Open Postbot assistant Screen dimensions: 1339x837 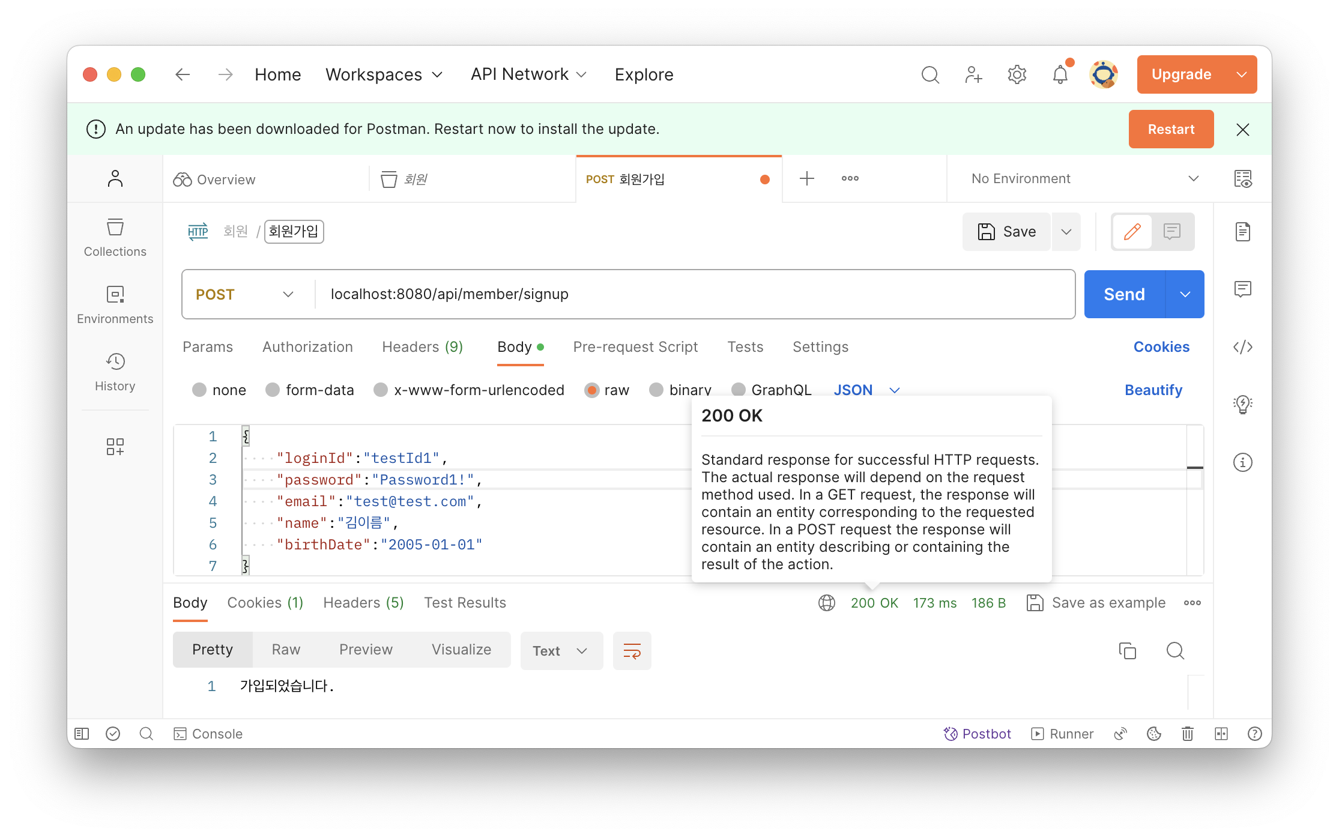coord(978,734)
